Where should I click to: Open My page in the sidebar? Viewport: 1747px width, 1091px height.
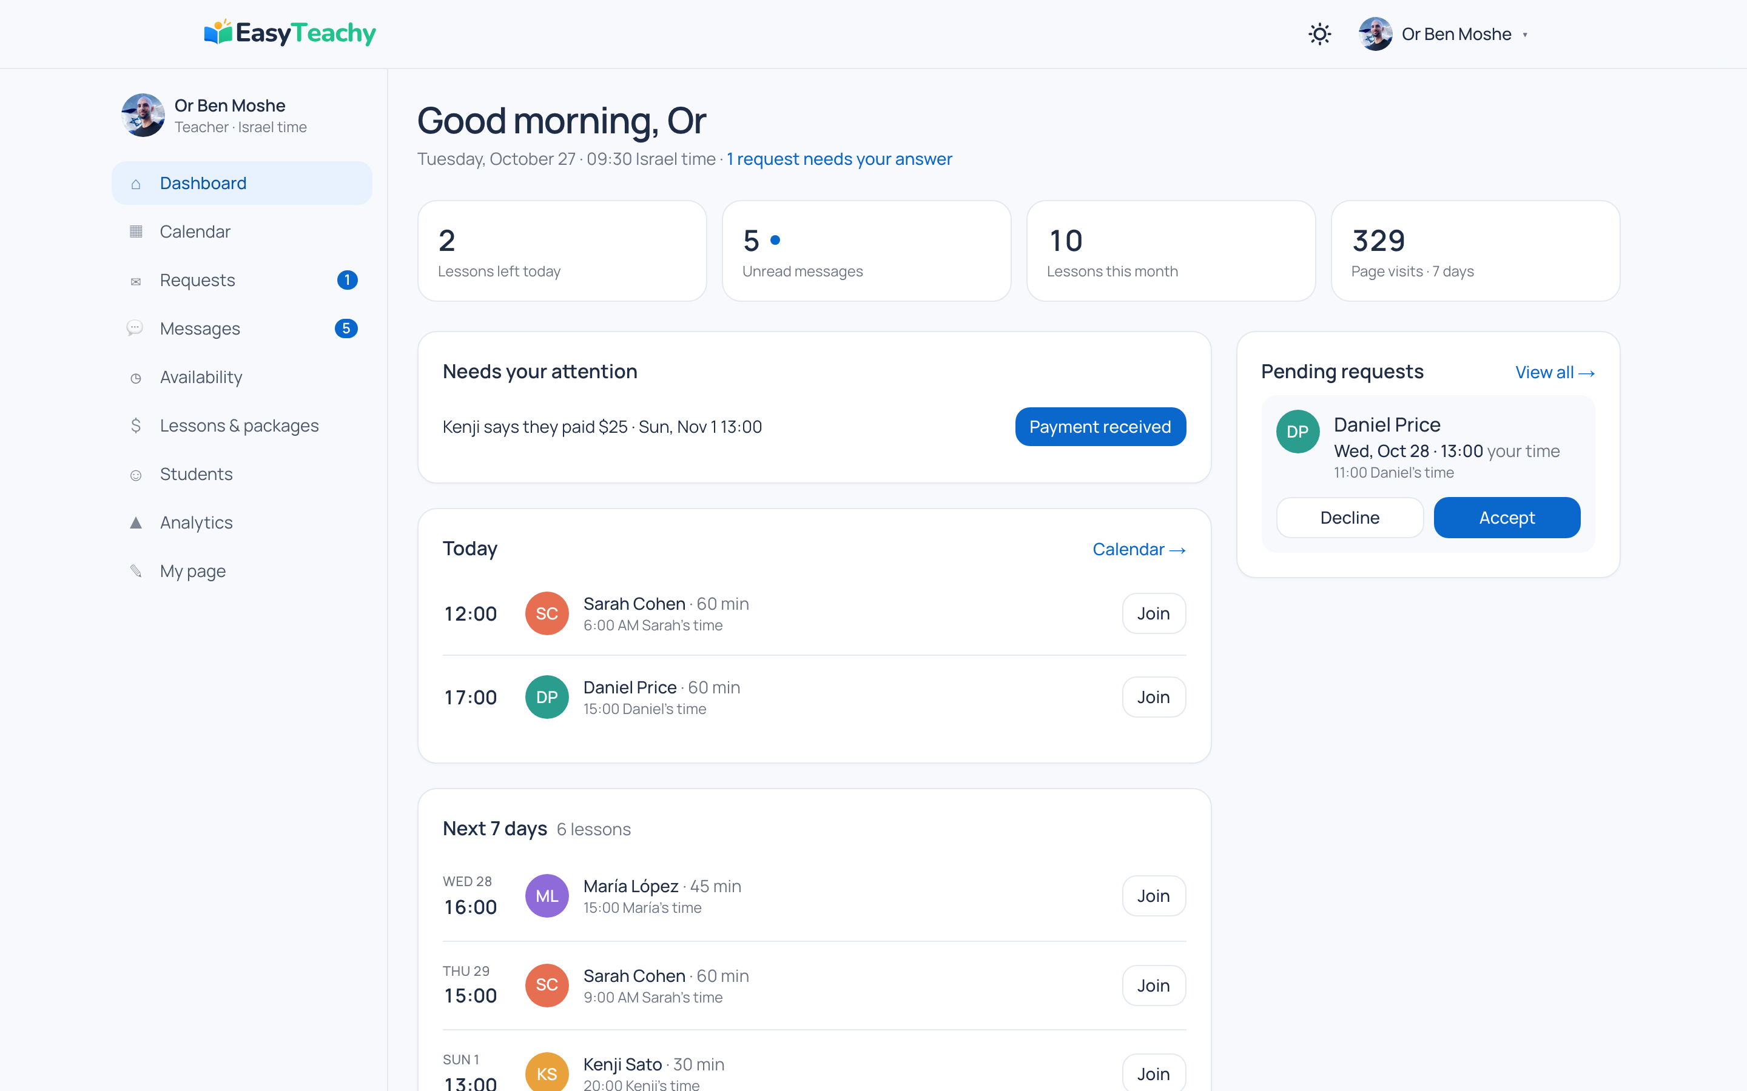(x=242, y=571)
